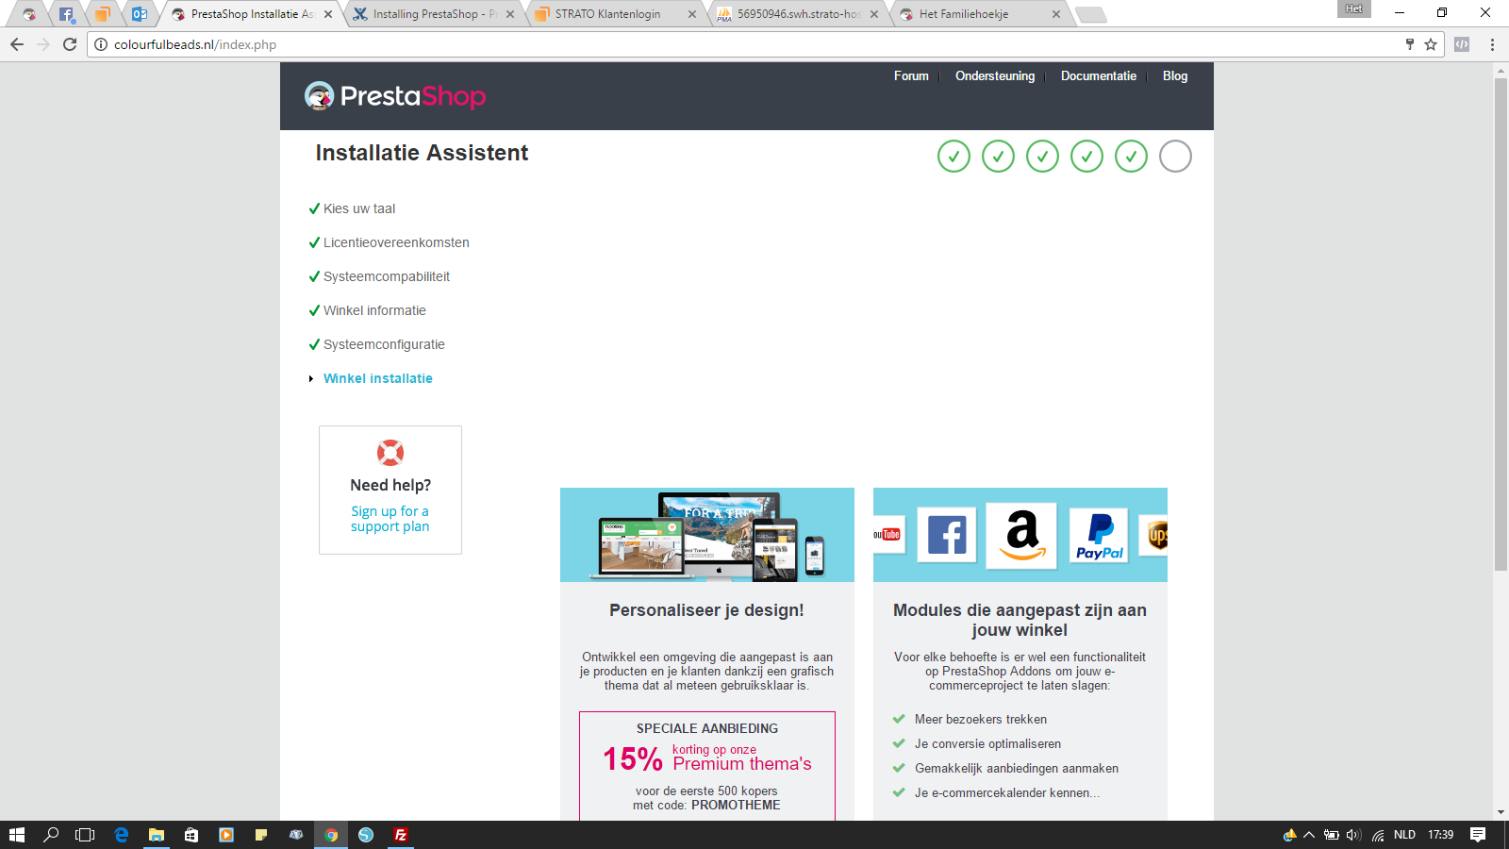Open the Ondersteuning link
This screenshot has height=849, width=1509.
995,76
